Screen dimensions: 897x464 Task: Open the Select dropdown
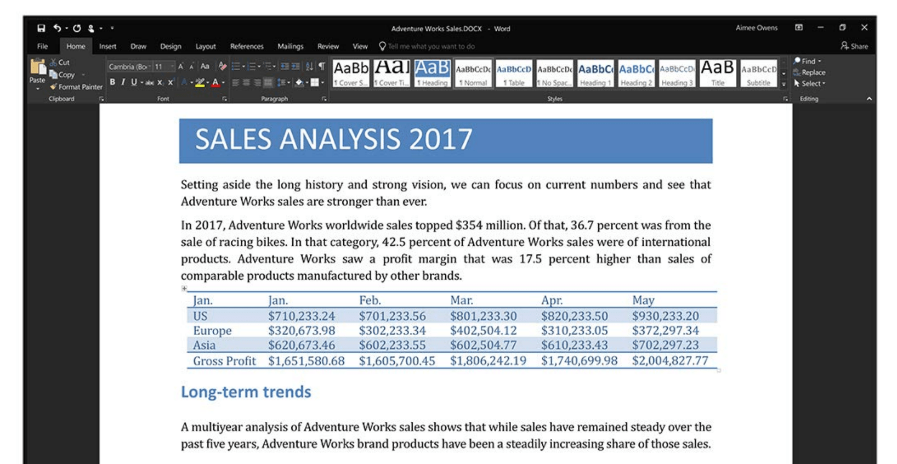[810, 83]
